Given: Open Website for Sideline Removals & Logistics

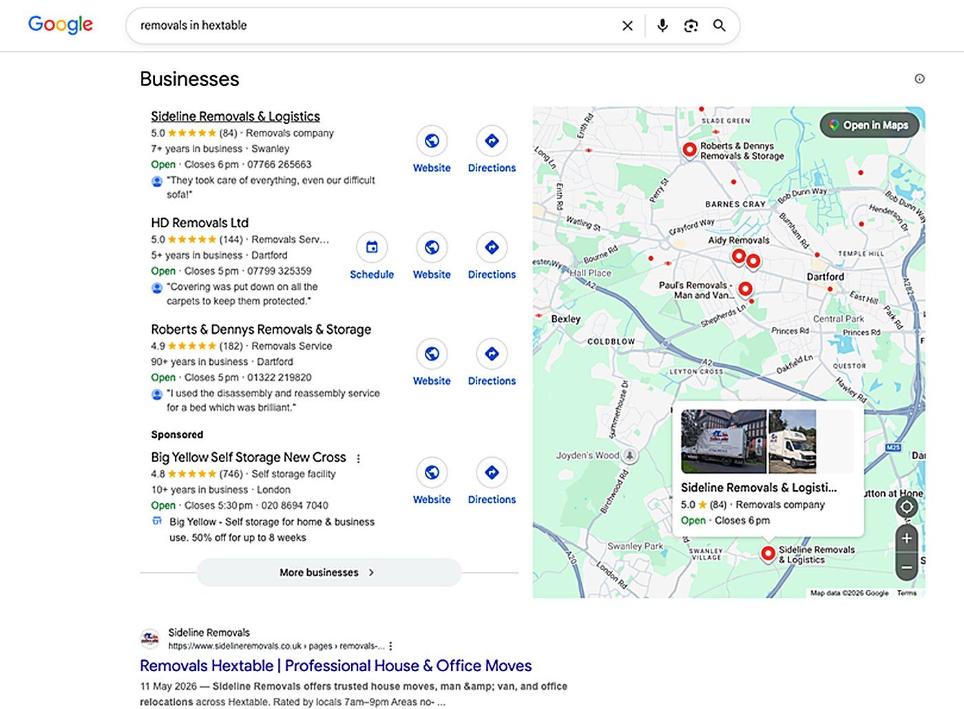Looking at the screenshot, I should pos(432,149).
